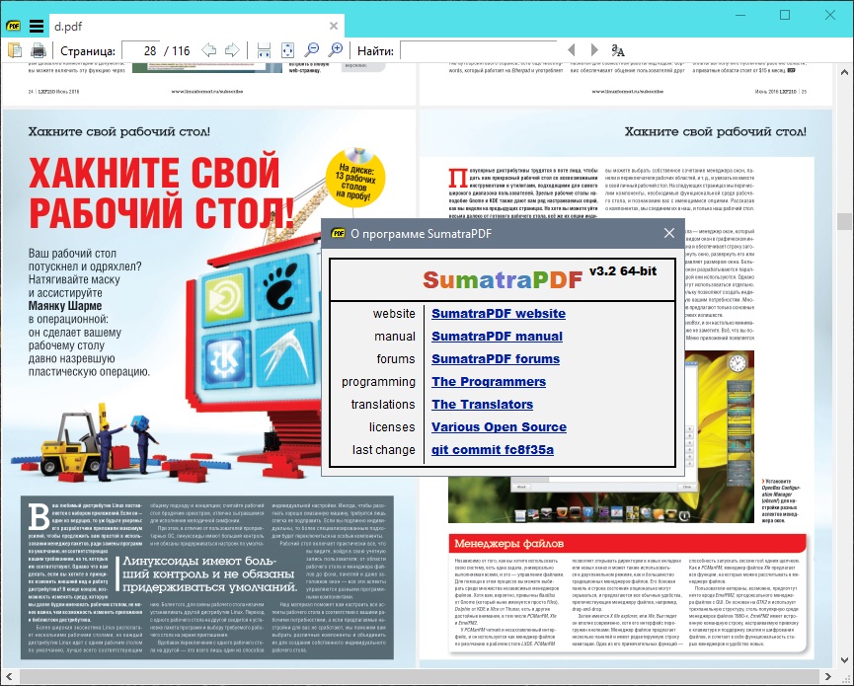This screenshot has width=854, height=686.
Task: Click the Zoom Out magnifier
Action: (312, 50)
